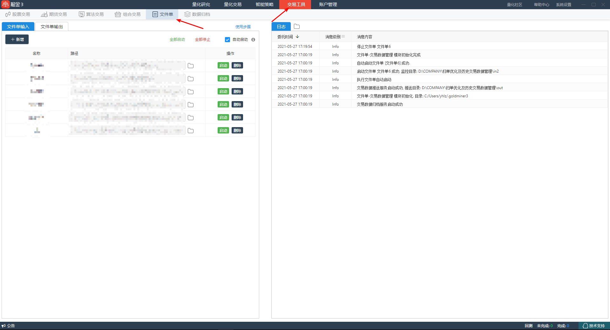The image size is (610, 330).
Task: Click the 17:19:54 timestamp cell
Action: pos(295,47)
